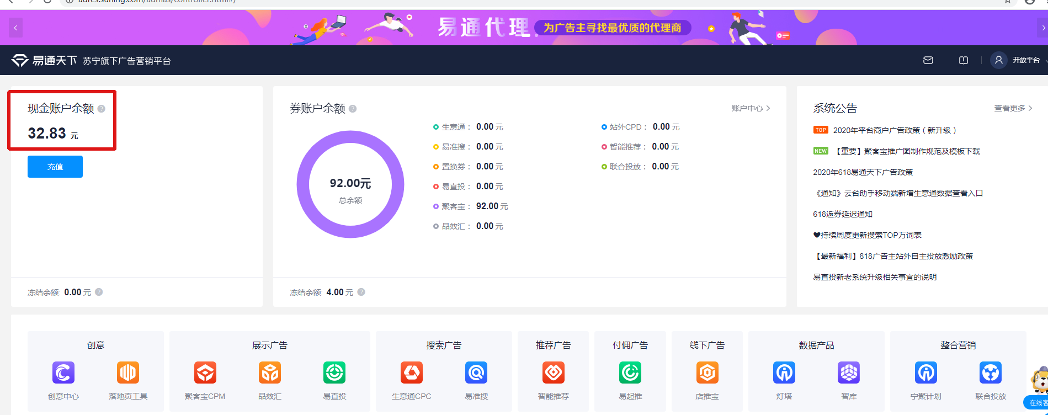This screenshot has width=1048, height=415.
Task: Open 灯塔 data product icon
Action: pyautogui.click(x=784, y=373)
